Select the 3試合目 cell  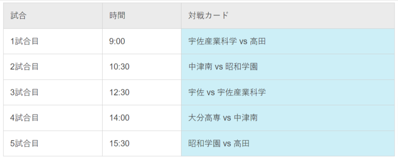pyautogui.click(x=53, y=92)
